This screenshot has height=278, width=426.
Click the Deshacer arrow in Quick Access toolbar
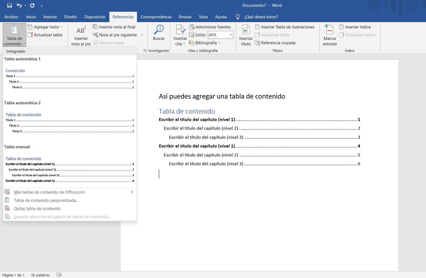click(19, 5)
